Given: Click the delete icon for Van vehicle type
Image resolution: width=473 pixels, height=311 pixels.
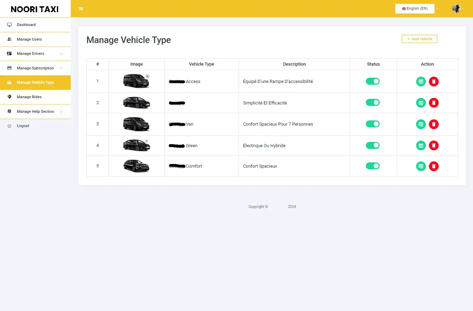Looking at the screenshot, I should click(434, 124).
